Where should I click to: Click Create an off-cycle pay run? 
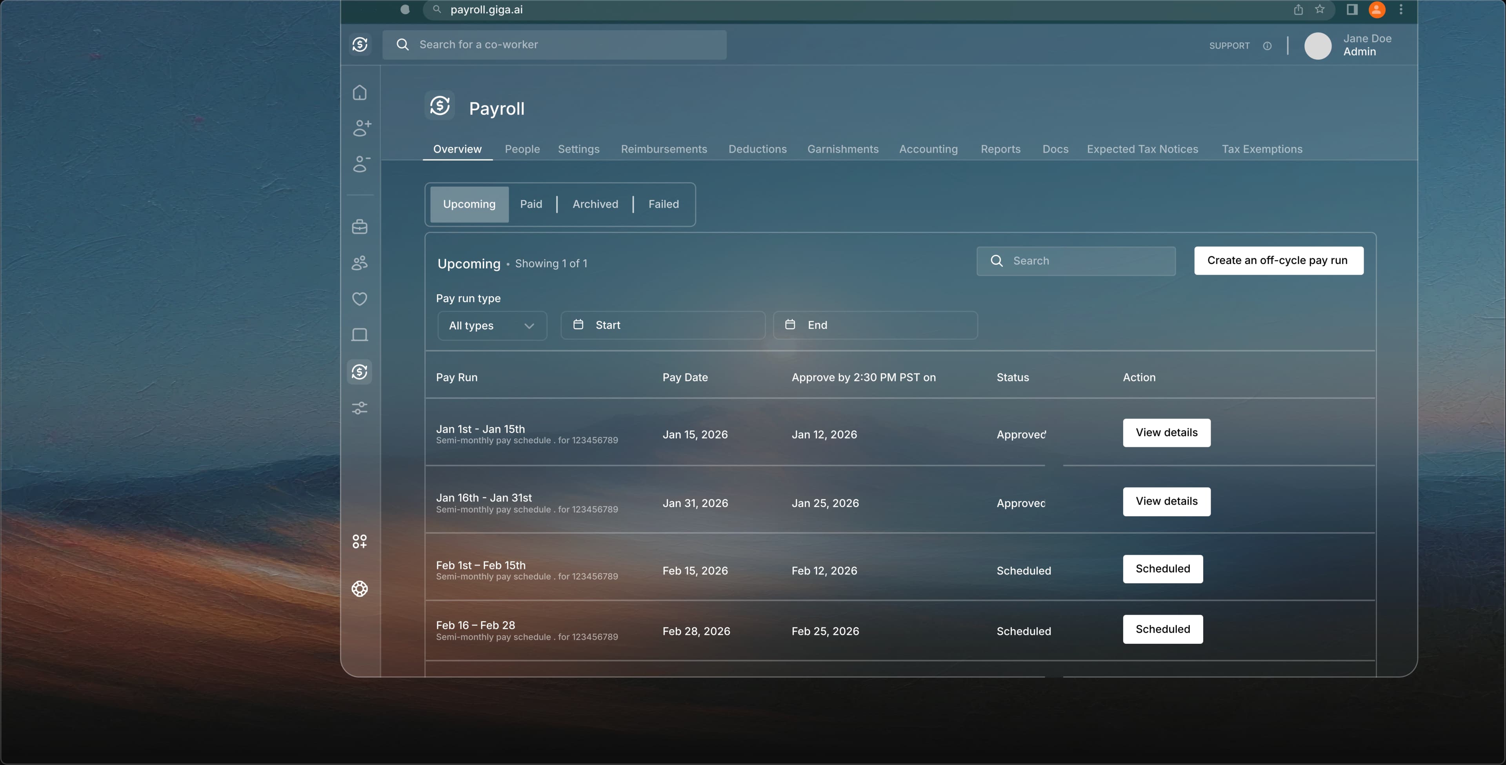[1279, 260]
